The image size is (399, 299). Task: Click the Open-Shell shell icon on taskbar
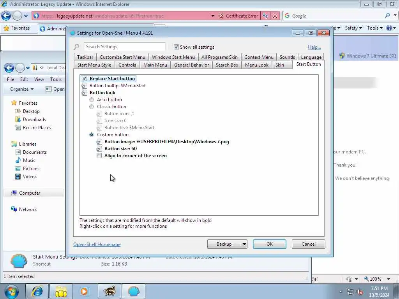[134, 291]
